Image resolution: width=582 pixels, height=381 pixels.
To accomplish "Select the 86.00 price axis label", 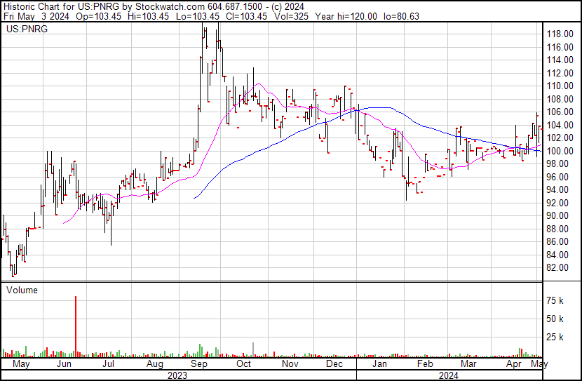I will point(557,242).
